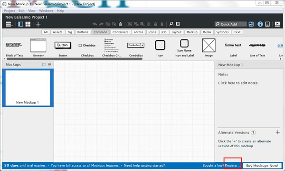Toggle the project notes panel icon
The width and height of the screenshot is (285, 171).
coord(267,24)
